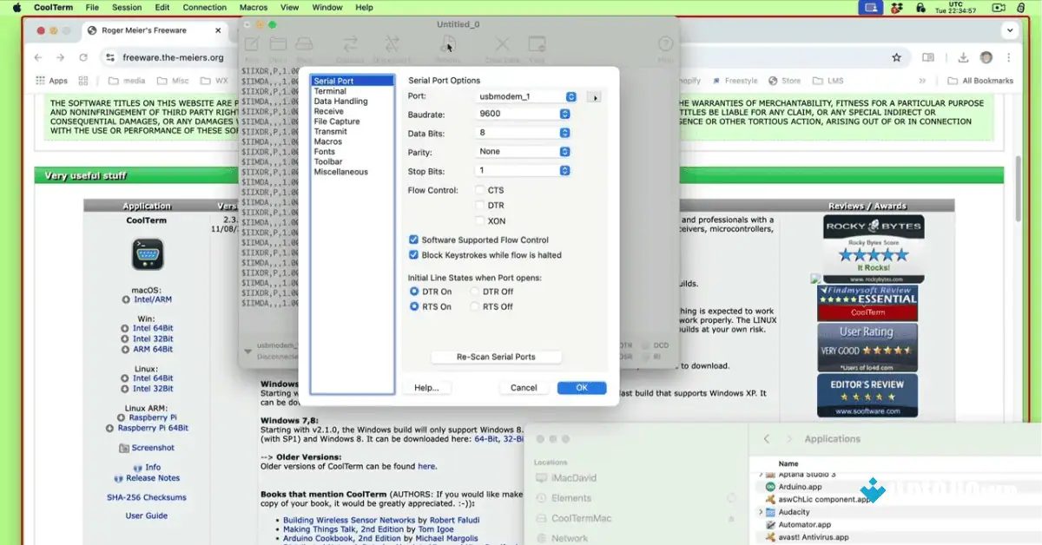
Task: Select the DTR Off radio button
Action: coord(476,292)
